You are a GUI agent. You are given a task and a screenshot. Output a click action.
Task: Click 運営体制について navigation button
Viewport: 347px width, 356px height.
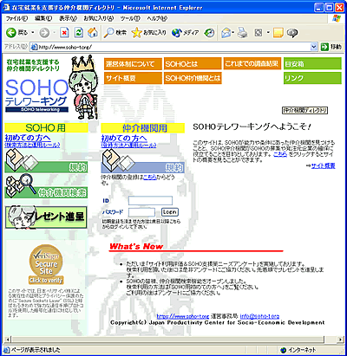[x=133, y=64]
